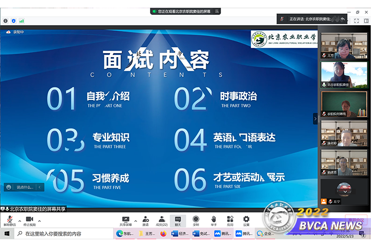
Task: Open the 应用 apps icon
Action: (230, 220)
